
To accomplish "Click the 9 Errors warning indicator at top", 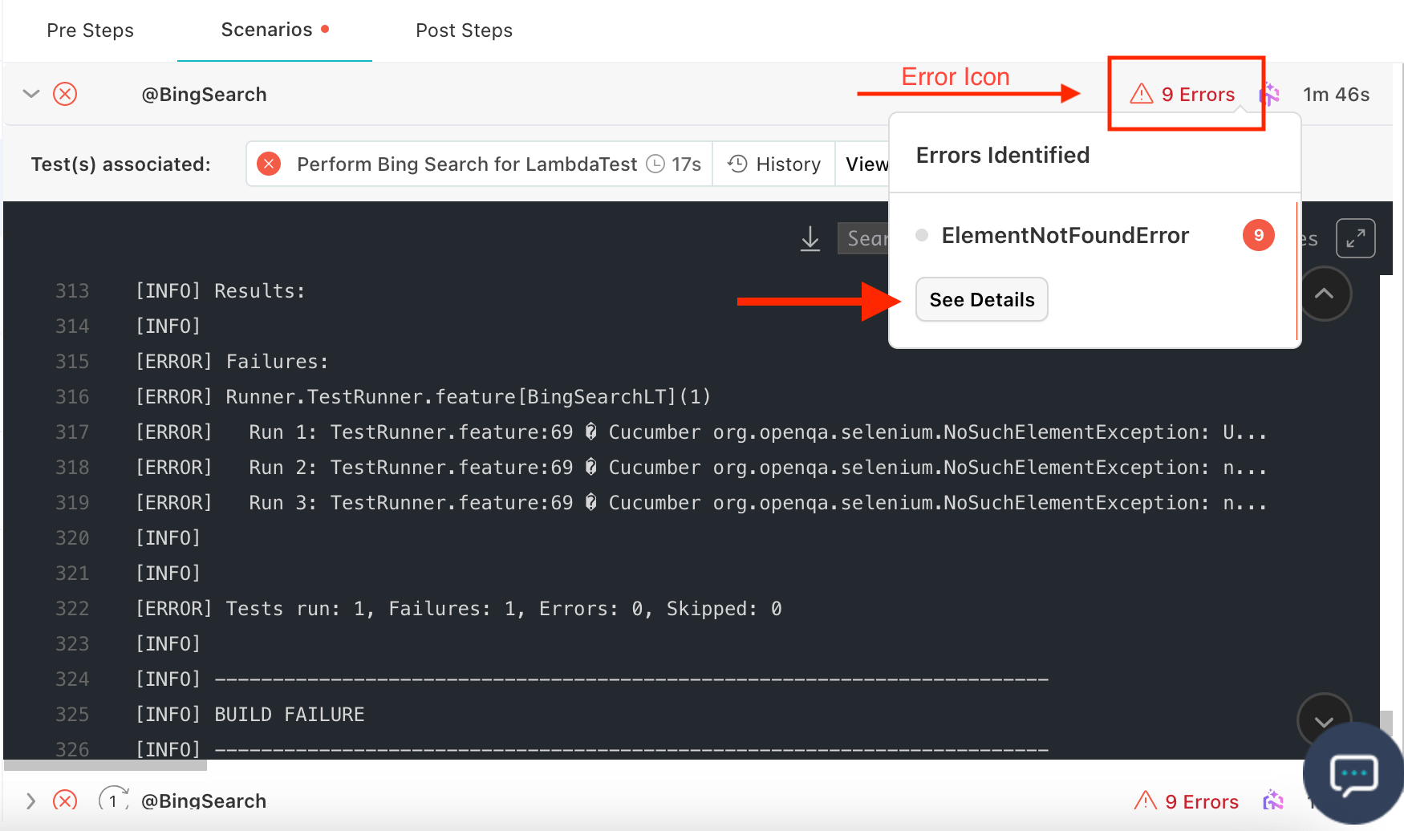I will (1183, 95).
